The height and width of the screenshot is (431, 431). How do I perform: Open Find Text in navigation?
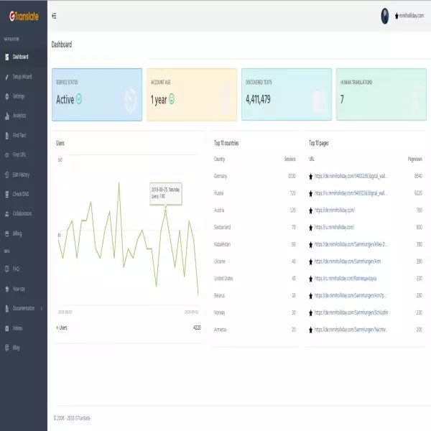tap(19, 135)
